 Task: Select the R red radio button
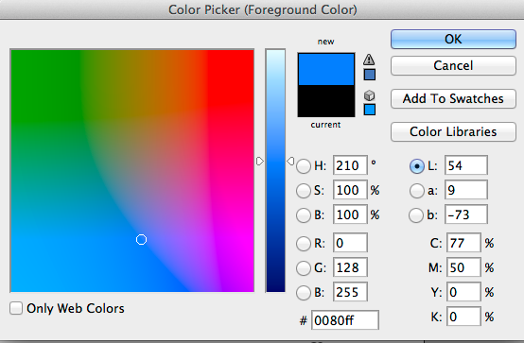pos(304,244)
